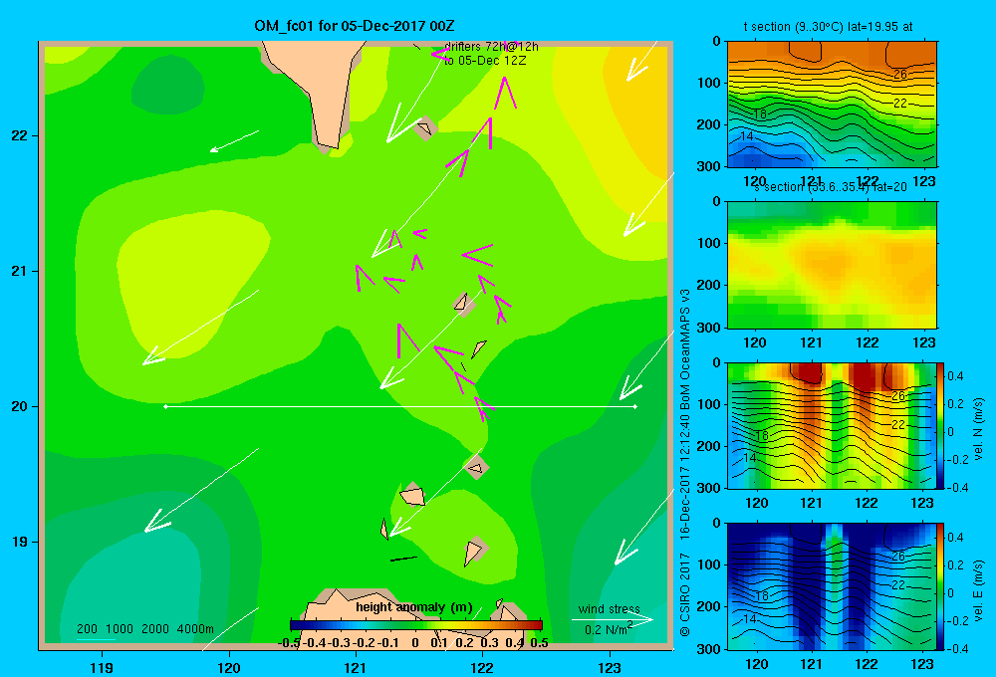
Task: Click the west endpoint marker of the section line
Action: 165,406
